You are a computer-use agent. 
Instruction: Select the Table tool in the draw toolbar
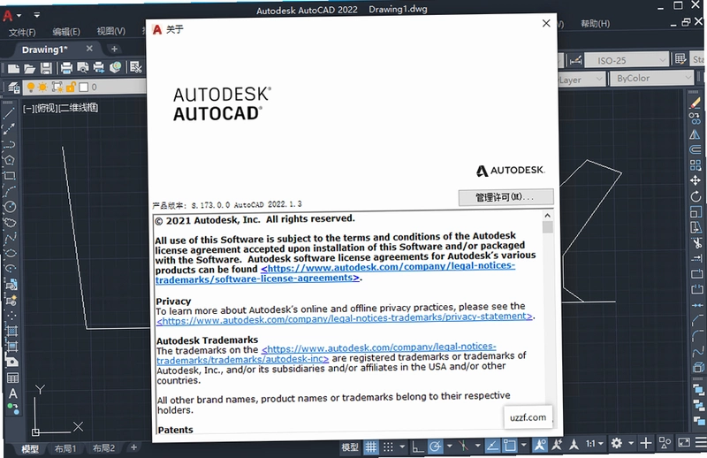tap(12, 378)
